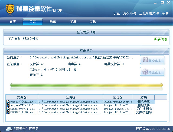Select the 090623-A-87.ex... file name

(24, 113)
